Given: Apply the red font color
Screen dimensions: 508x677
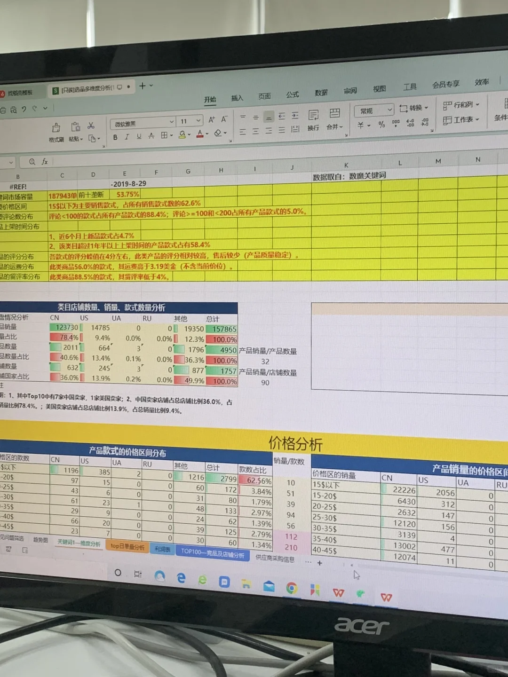Looking at the screenshot, I should click(200, 134).
